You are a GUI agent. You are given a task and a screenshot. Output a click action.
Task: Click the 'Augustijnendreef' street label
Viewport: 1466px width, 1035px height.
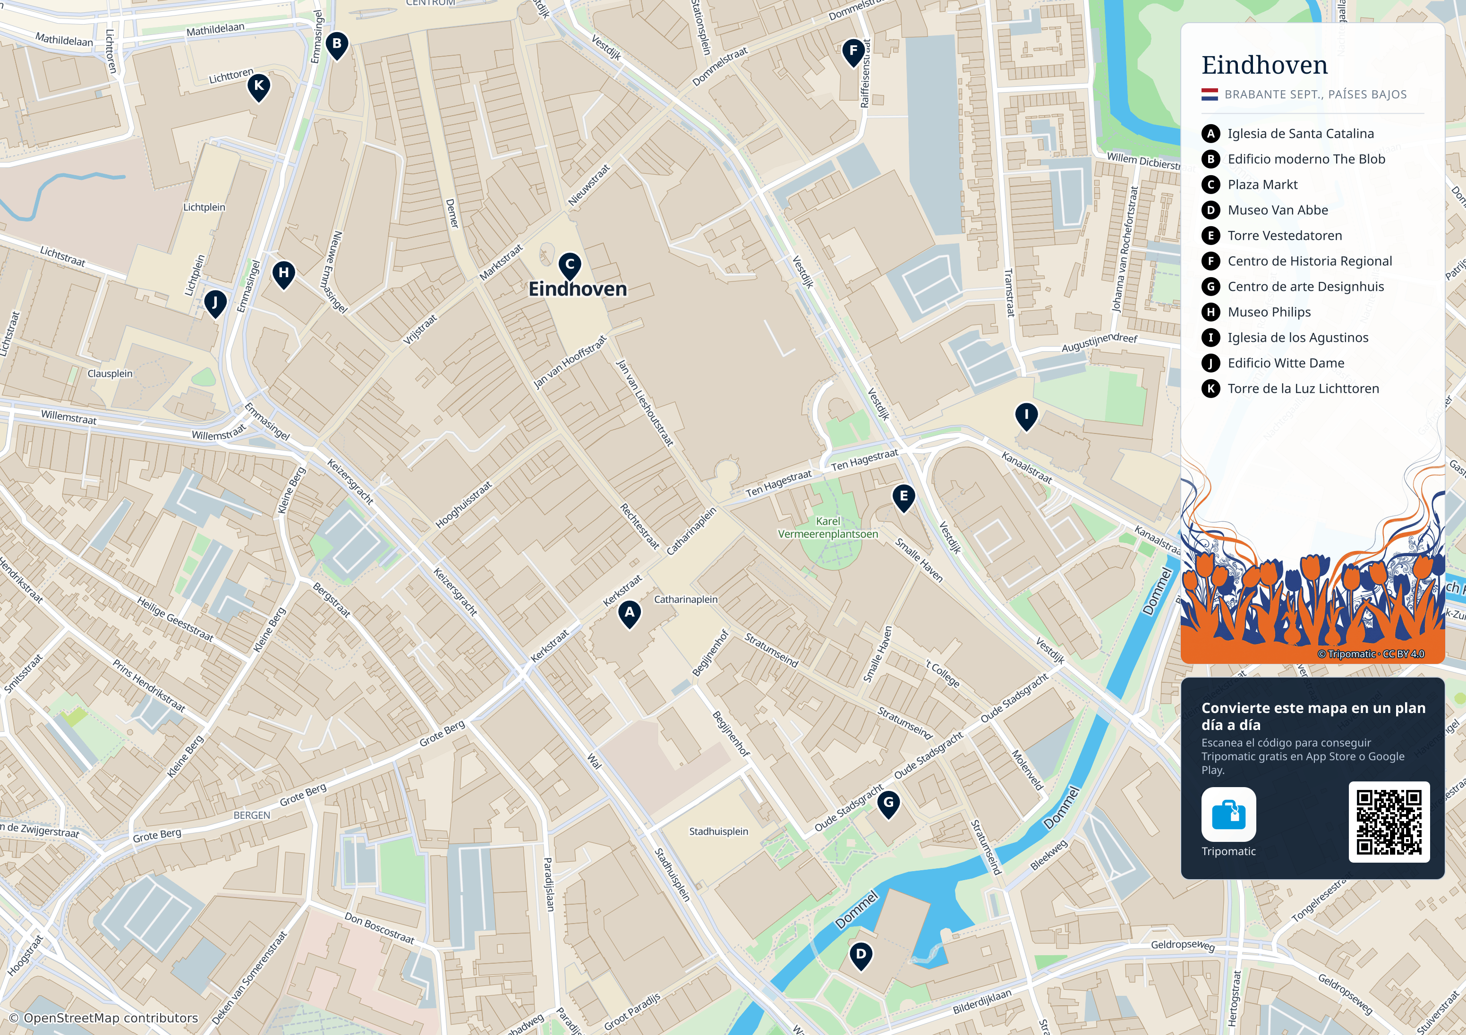1099,342
